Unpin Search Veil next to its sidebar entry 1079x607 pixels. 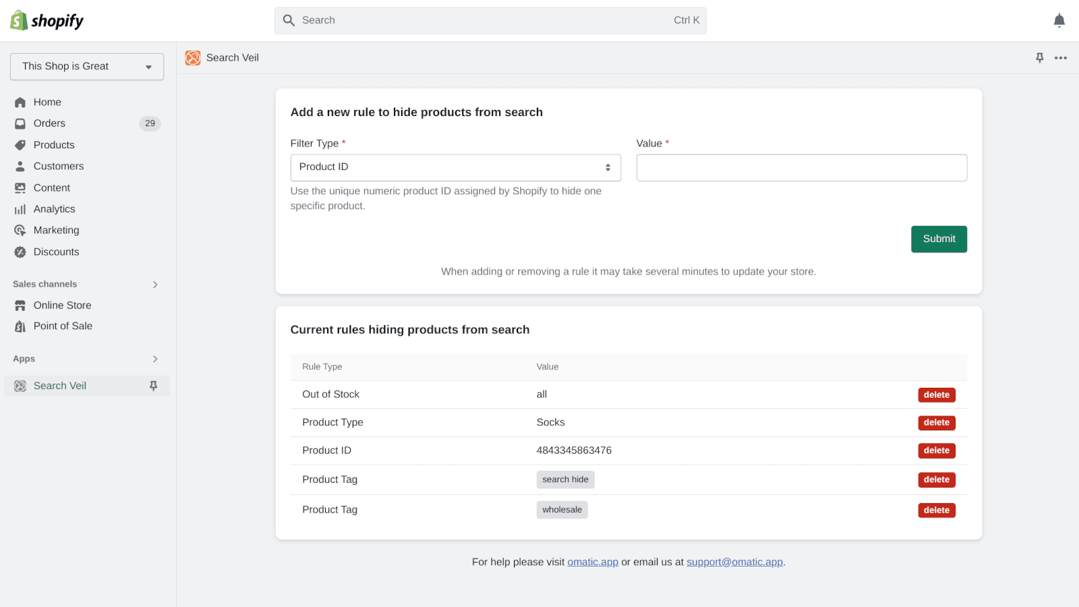point(154,385)
